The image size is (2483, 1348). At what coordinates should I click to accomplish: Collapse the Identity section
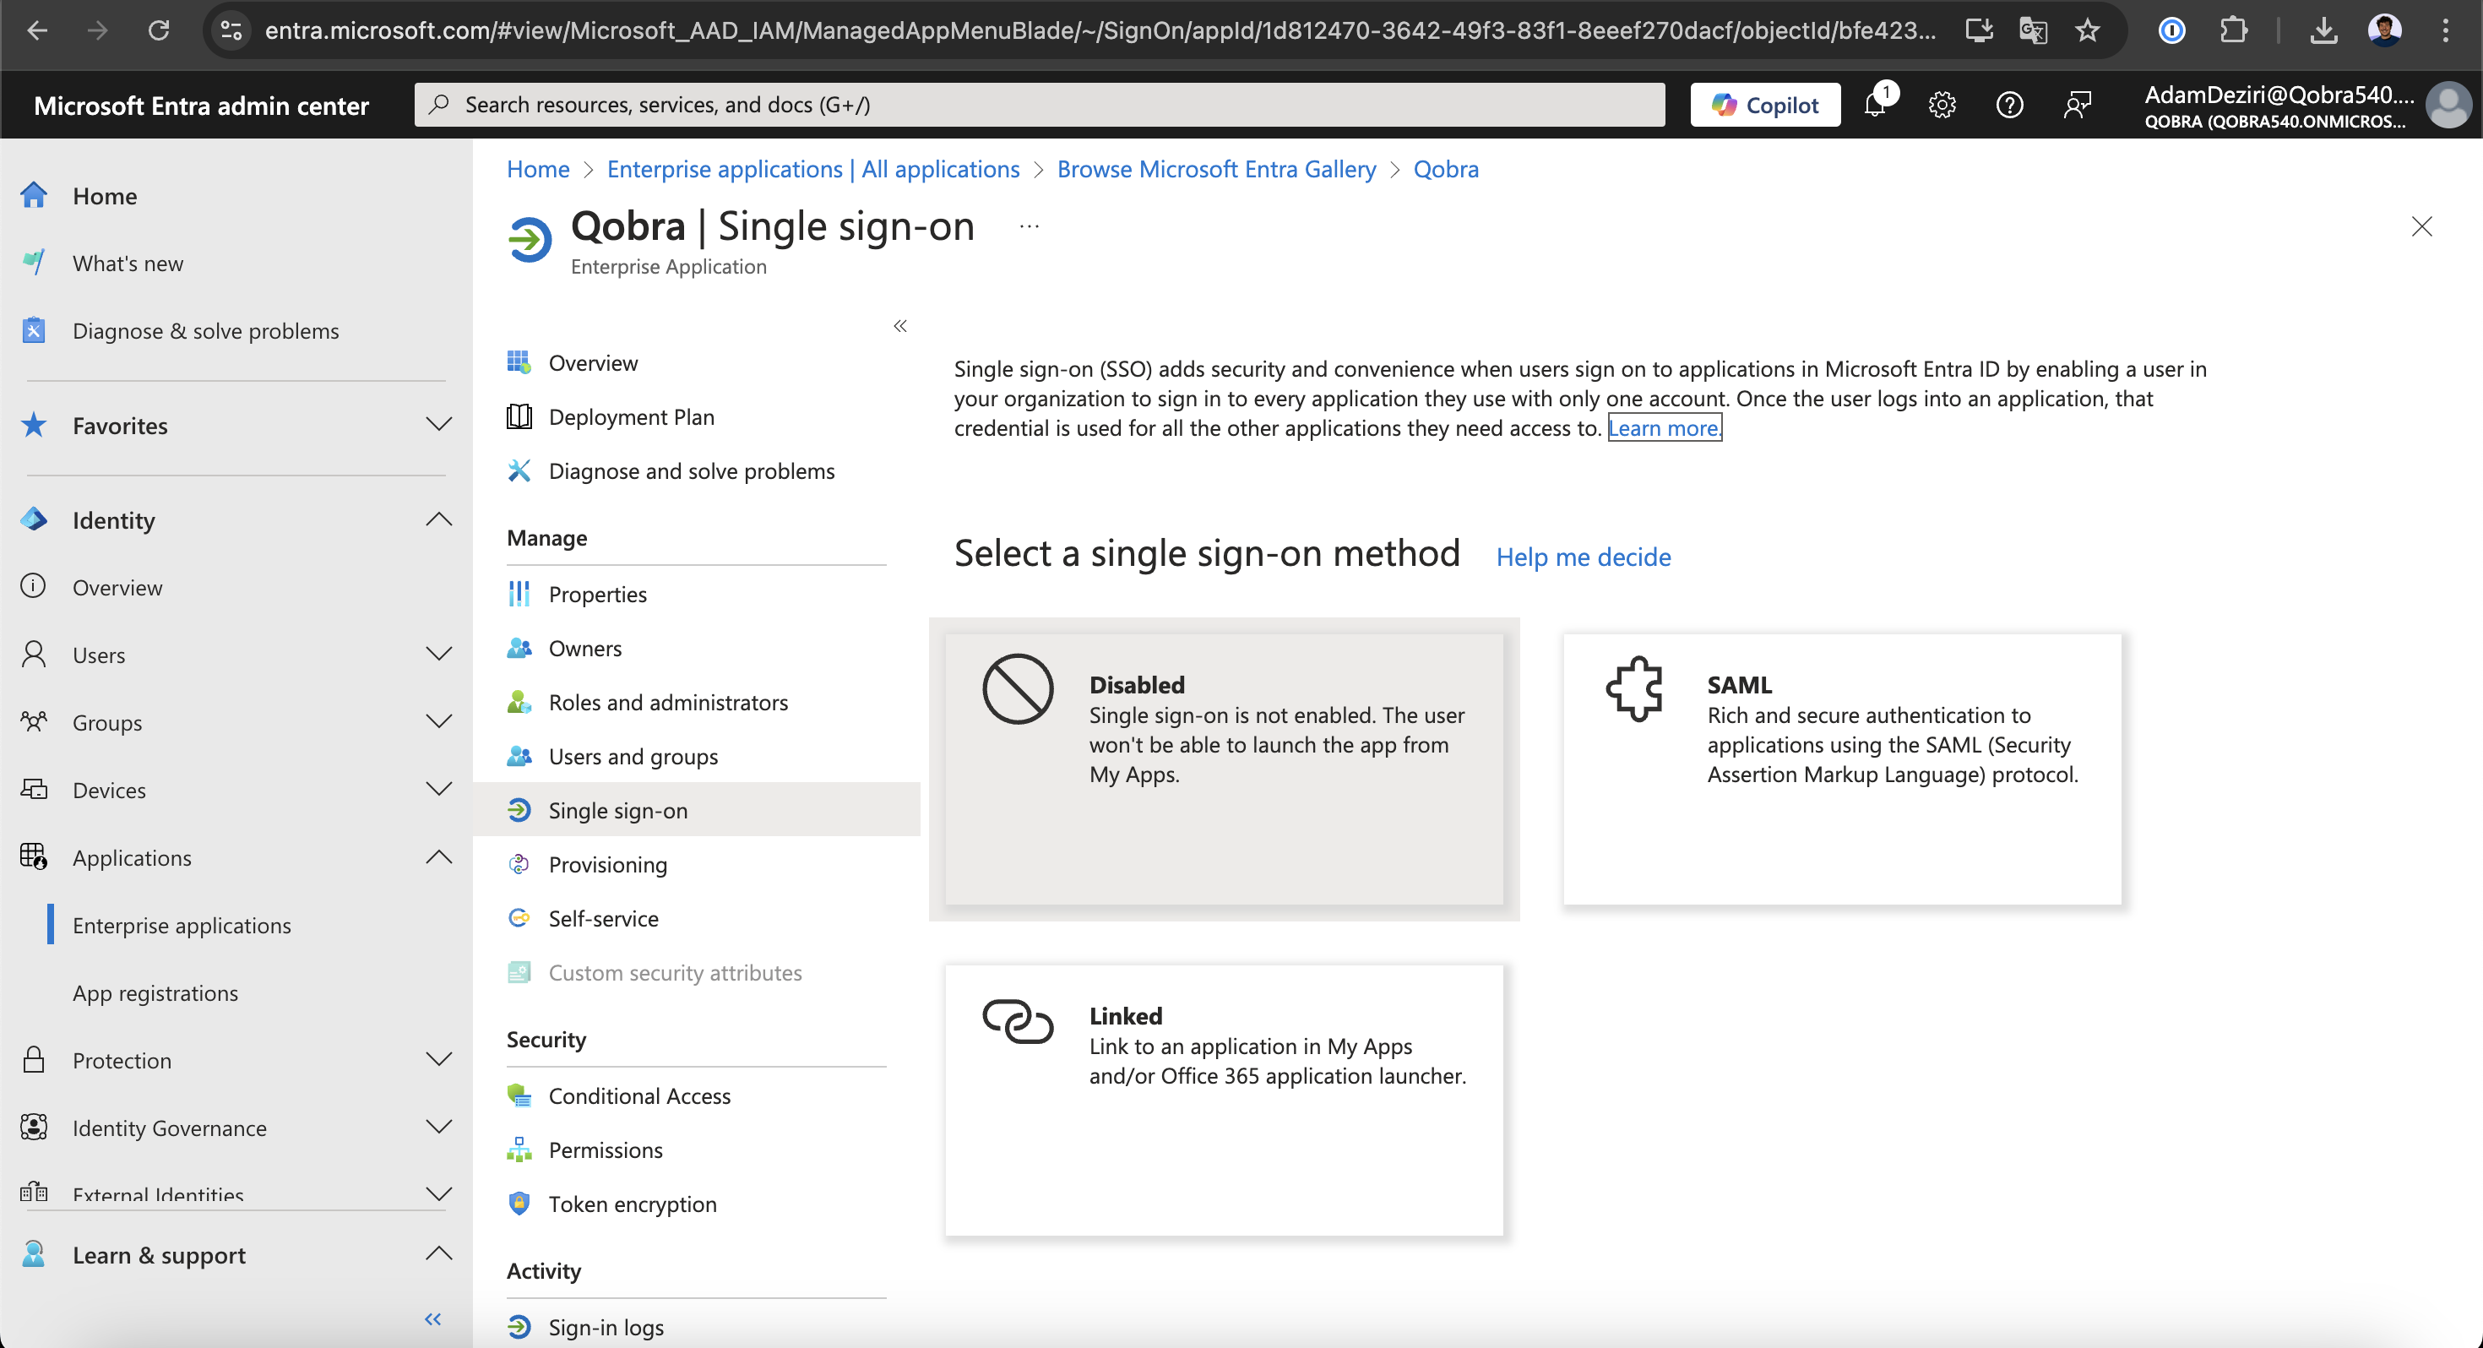click(x=438, y=519)
